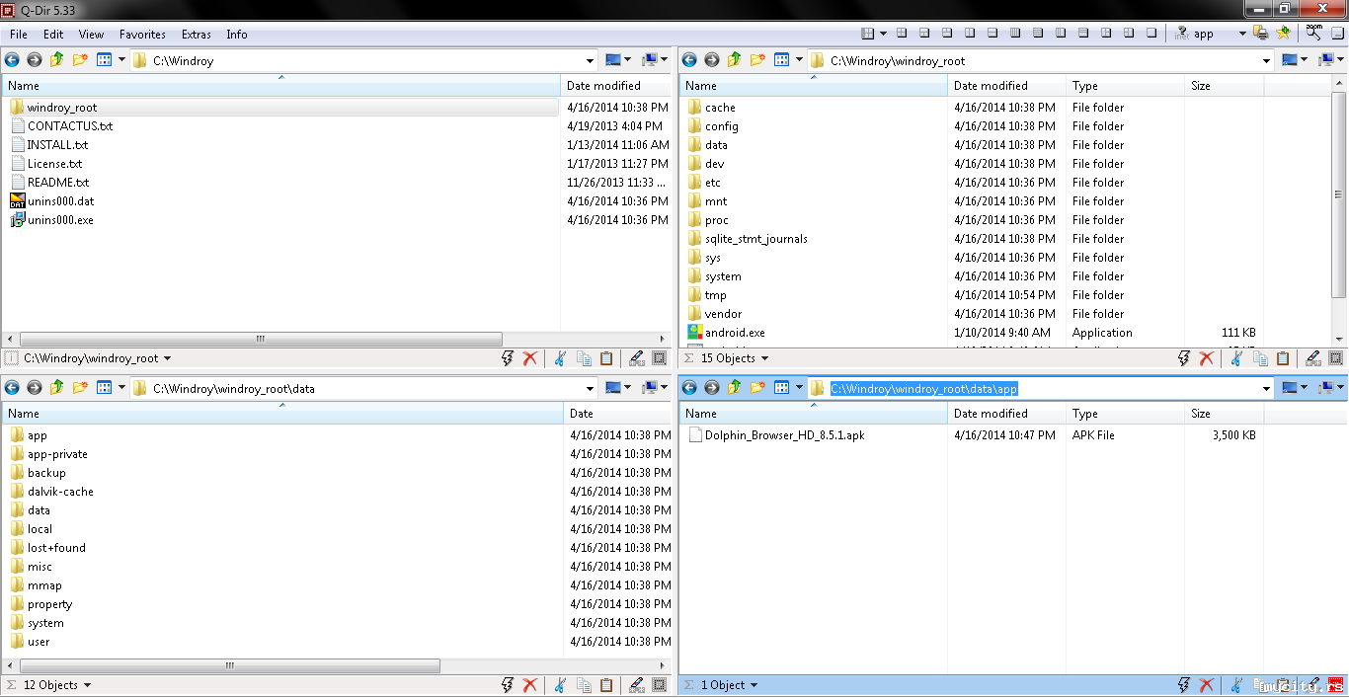1349x698 pixels.
Task: Click the lightning icon in the 1 Object status bar
Action: click(1183, 684)
